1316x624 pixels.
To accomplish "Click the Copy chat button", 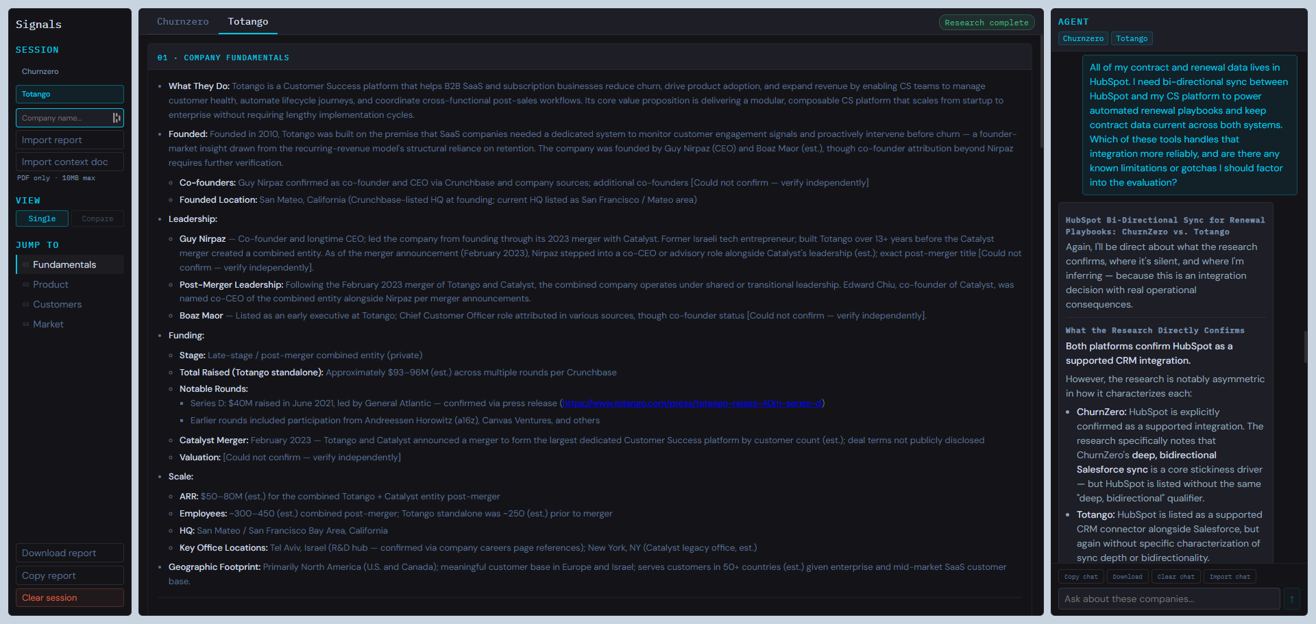I will coord(1081,577).
